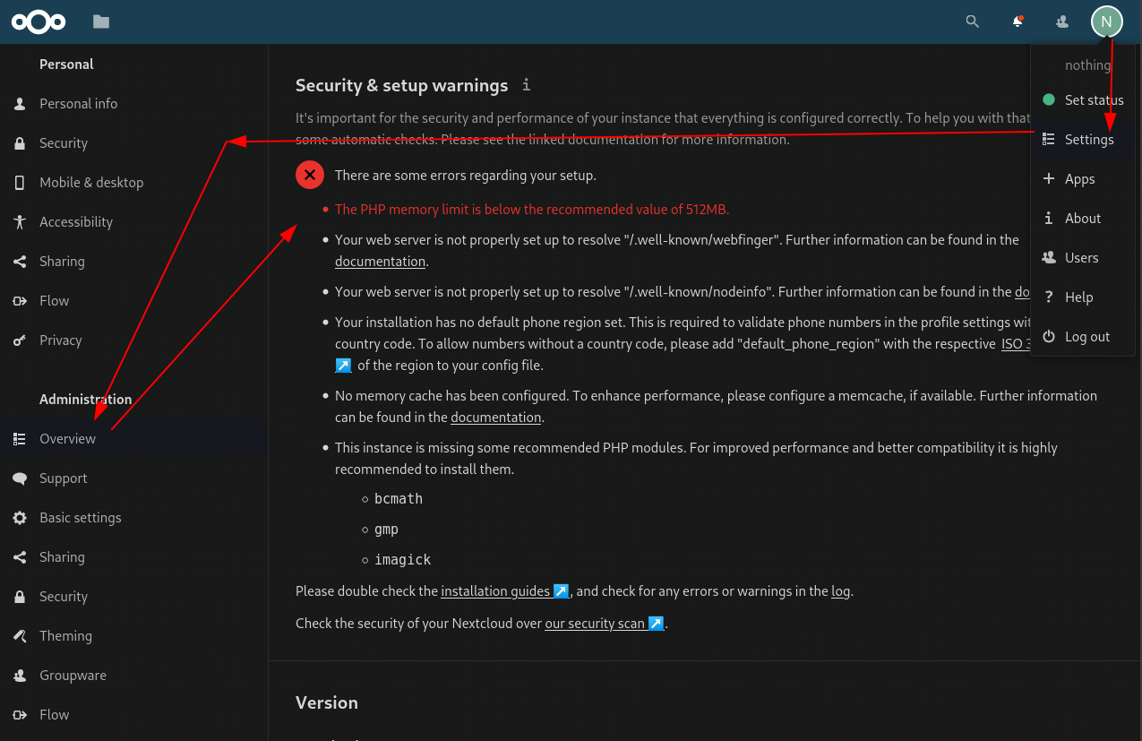Click the Theming brush icon
This screenshot has height=741, width=1142.
pos(20,636)
